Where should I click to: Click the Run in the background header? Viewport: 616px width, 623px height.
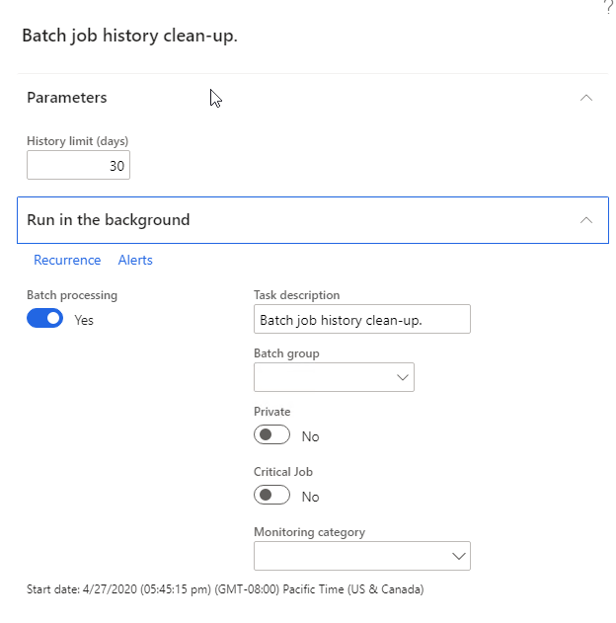point(313,220)
